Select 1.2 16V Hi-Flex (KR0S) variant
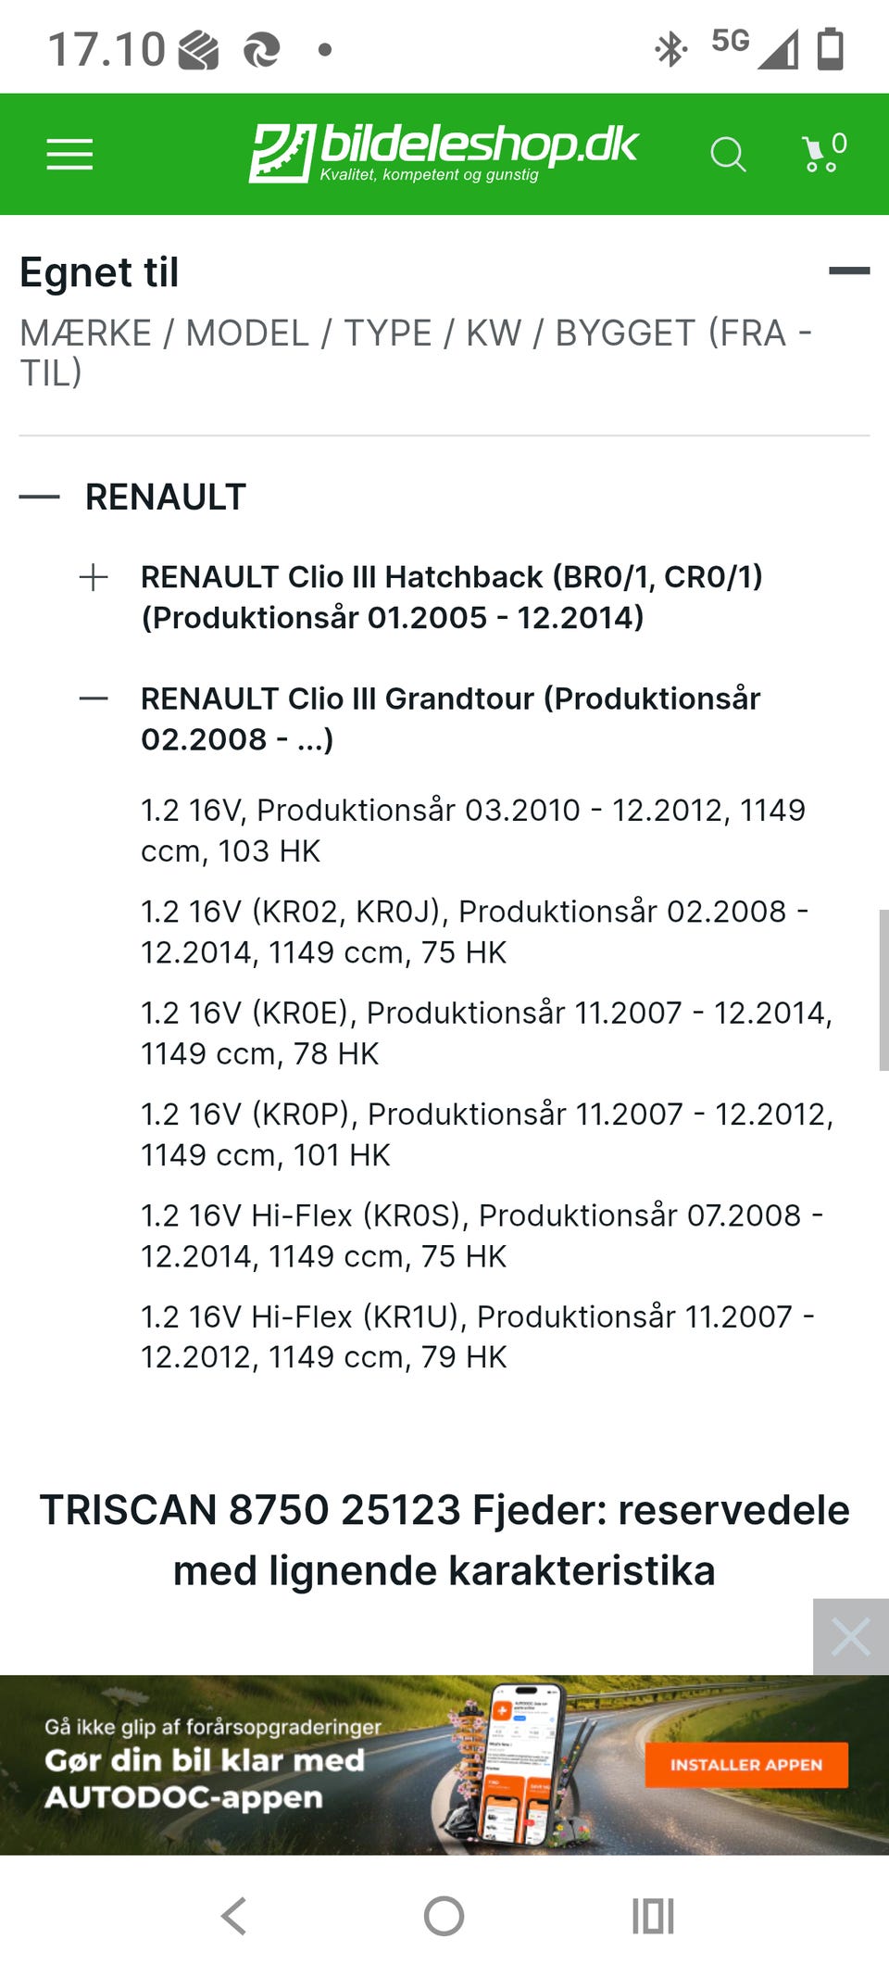Viewport: 889px width, 1977px height. (481, 1235)
